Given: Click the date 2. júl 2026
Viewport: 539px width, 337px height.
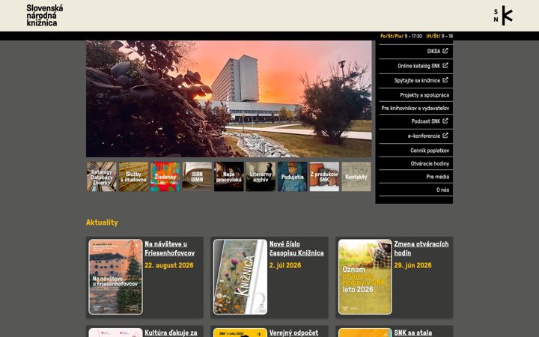Looking at the screenshot, I should tap(285, 265).
